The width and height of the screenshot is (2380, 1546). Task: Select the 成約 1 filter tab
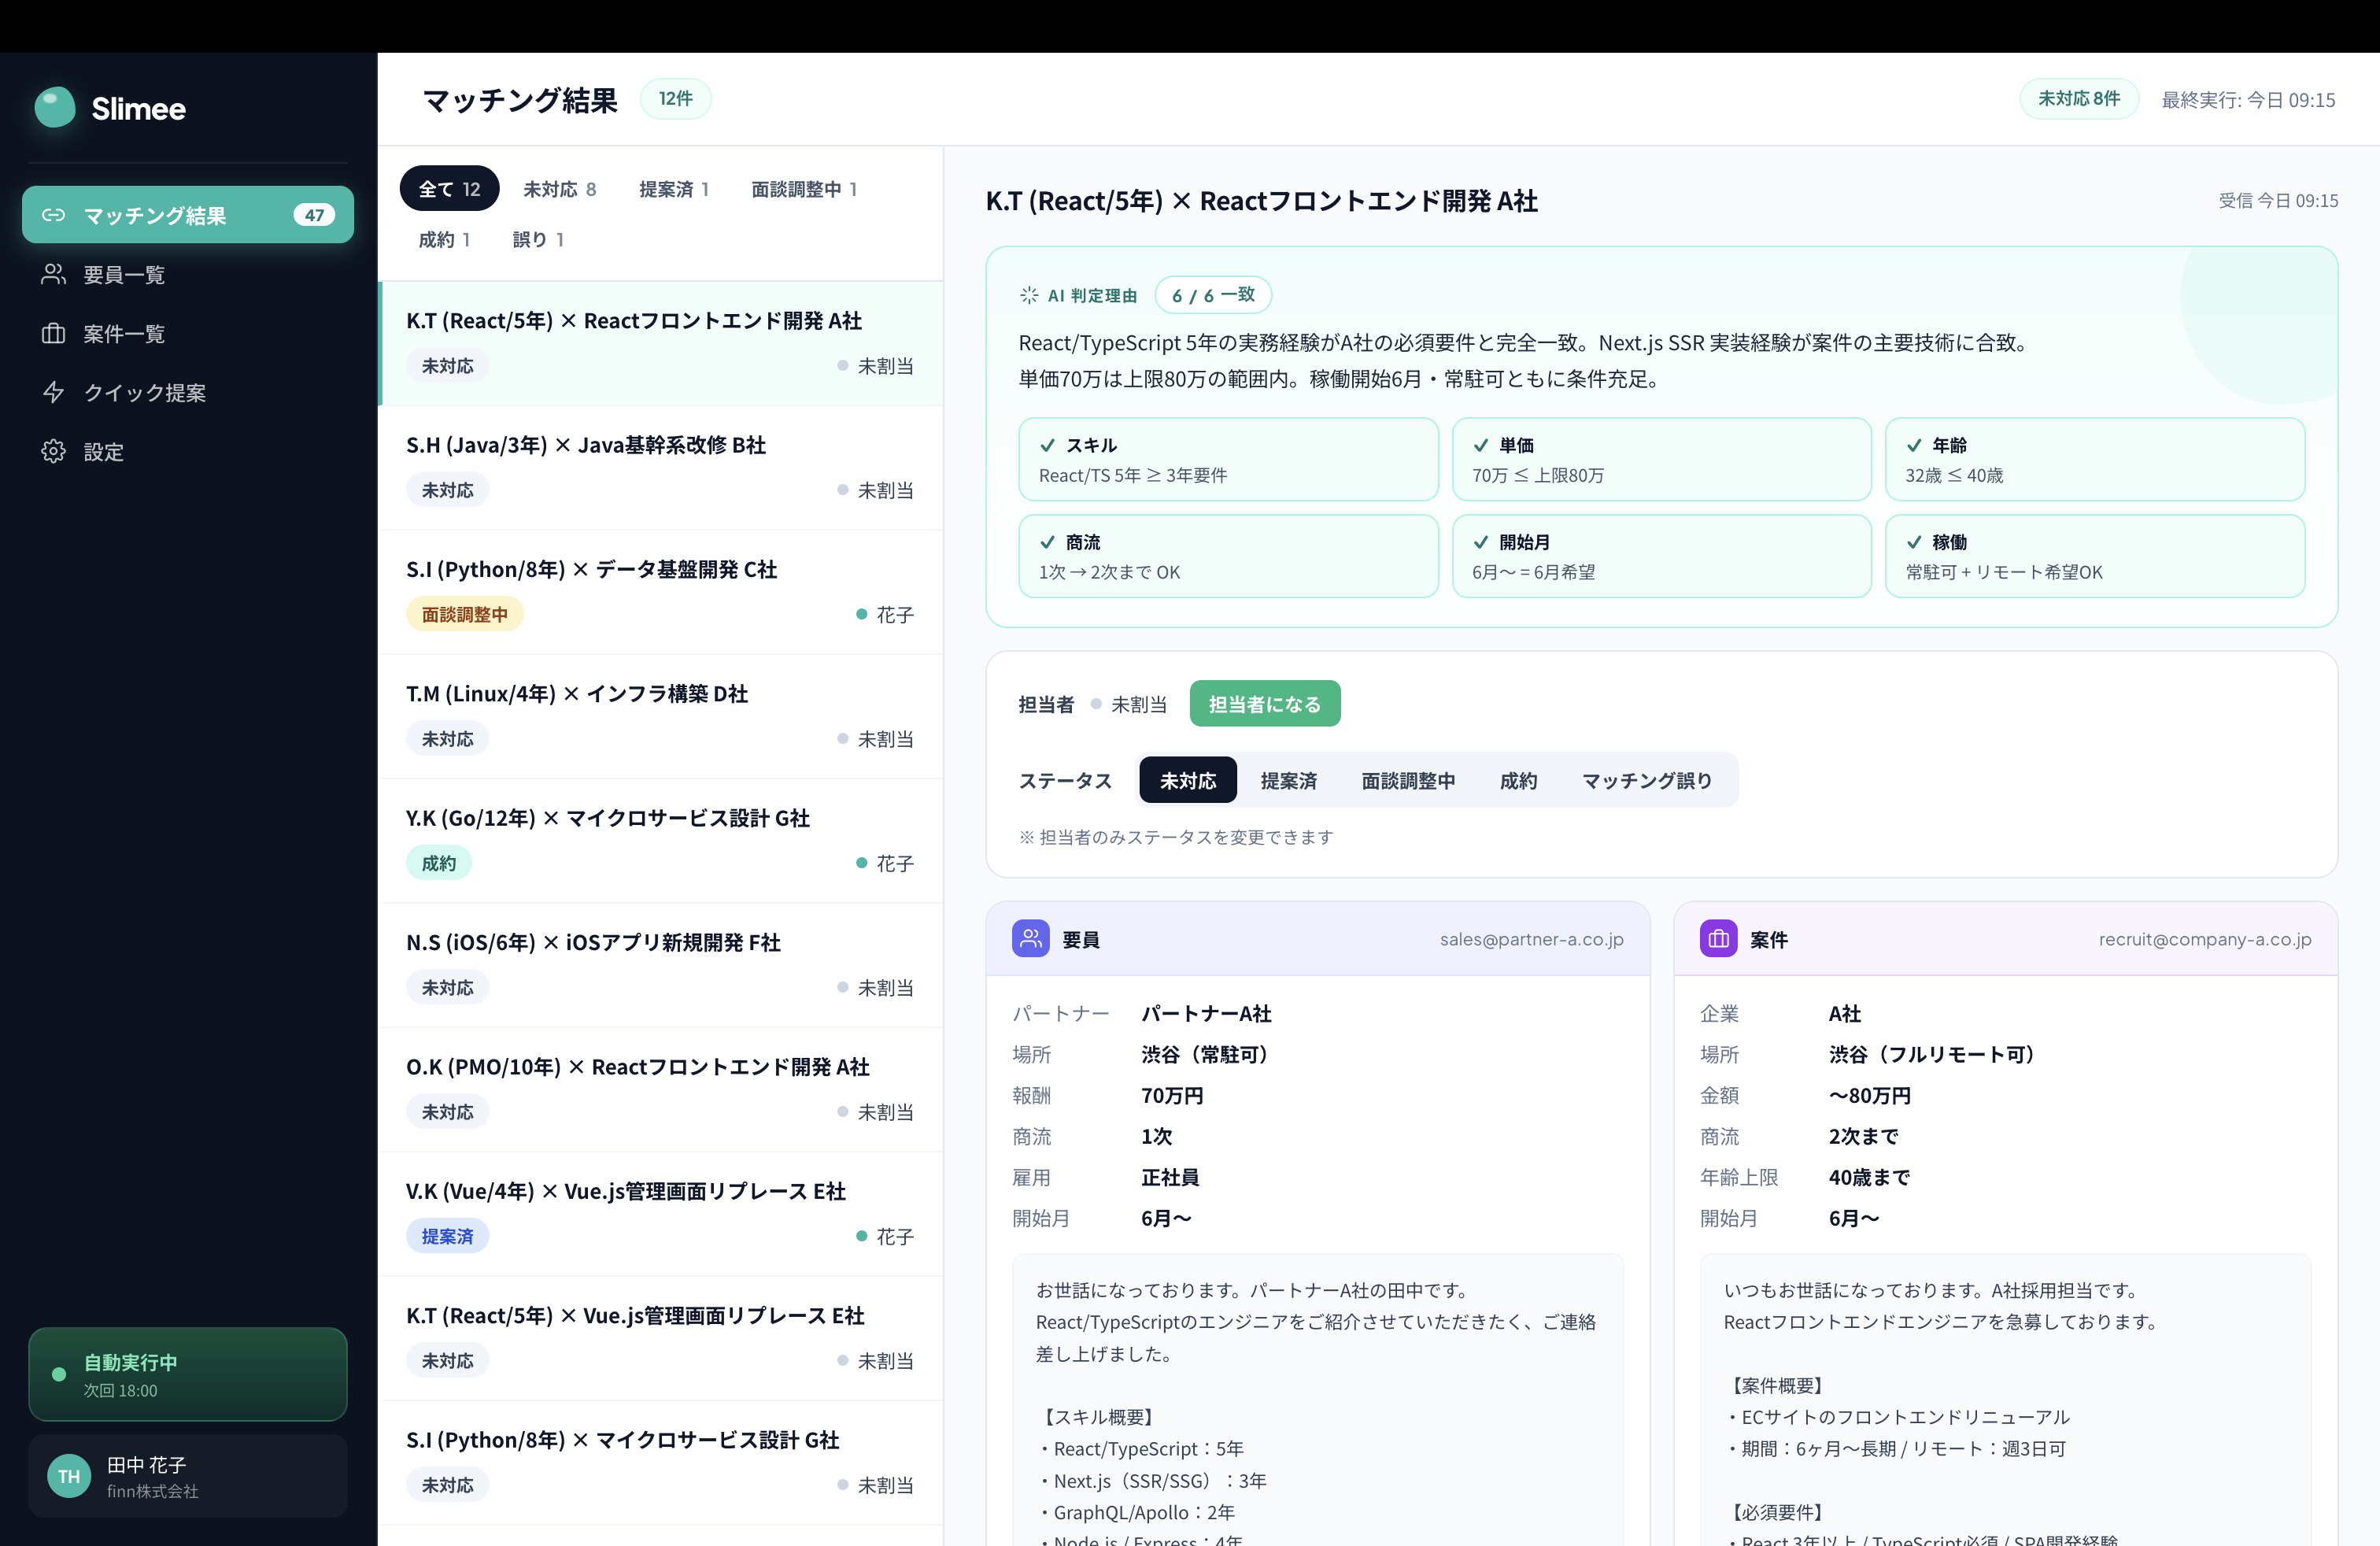[444, 239]
